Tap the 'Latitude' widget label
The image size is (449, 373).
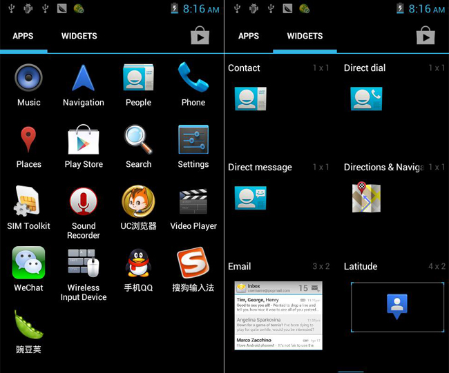(361, 266)
